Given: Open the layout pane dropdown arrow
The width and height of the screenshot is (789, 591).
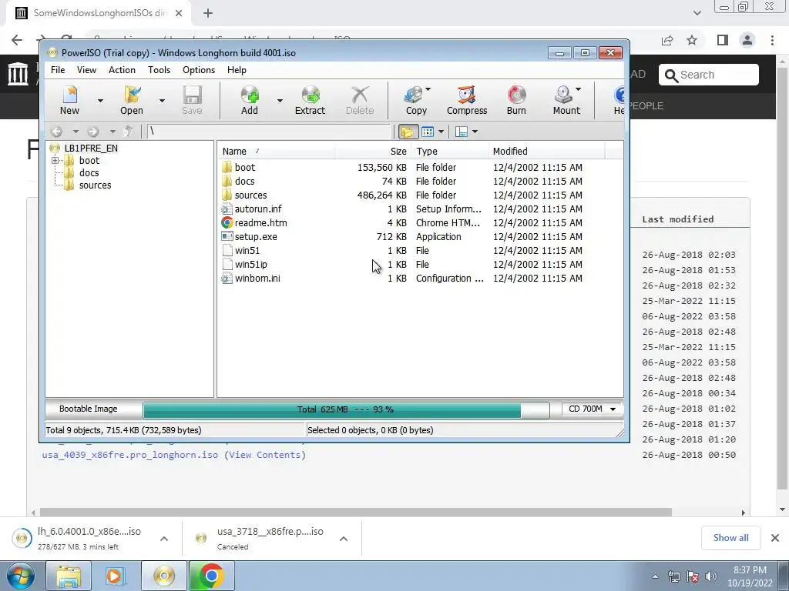Looking at the screenshot, I should 475,132.
